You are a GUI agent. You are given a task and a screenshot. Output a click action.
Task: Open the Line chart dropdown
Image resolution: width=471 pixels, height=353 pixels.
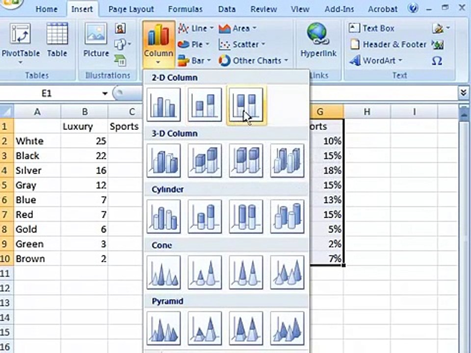[x=196, y=28]
